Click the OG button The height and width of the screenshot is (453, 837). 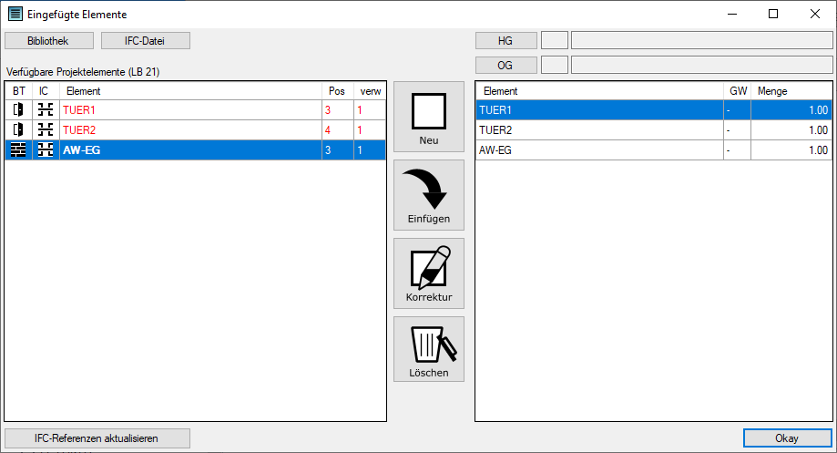506,66
